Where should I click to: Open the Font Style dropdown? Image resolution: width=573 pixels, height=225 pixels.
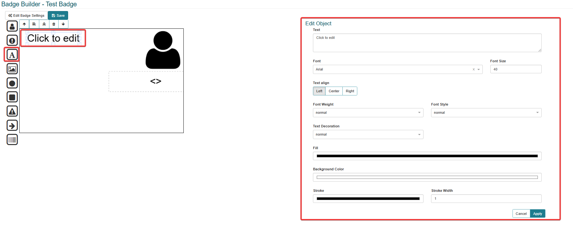coord(486,113)
